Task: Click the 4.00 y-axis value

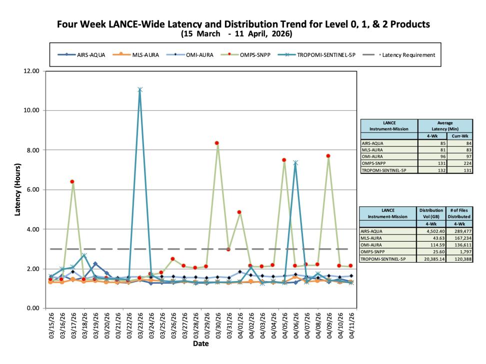Action: point(33,229)
